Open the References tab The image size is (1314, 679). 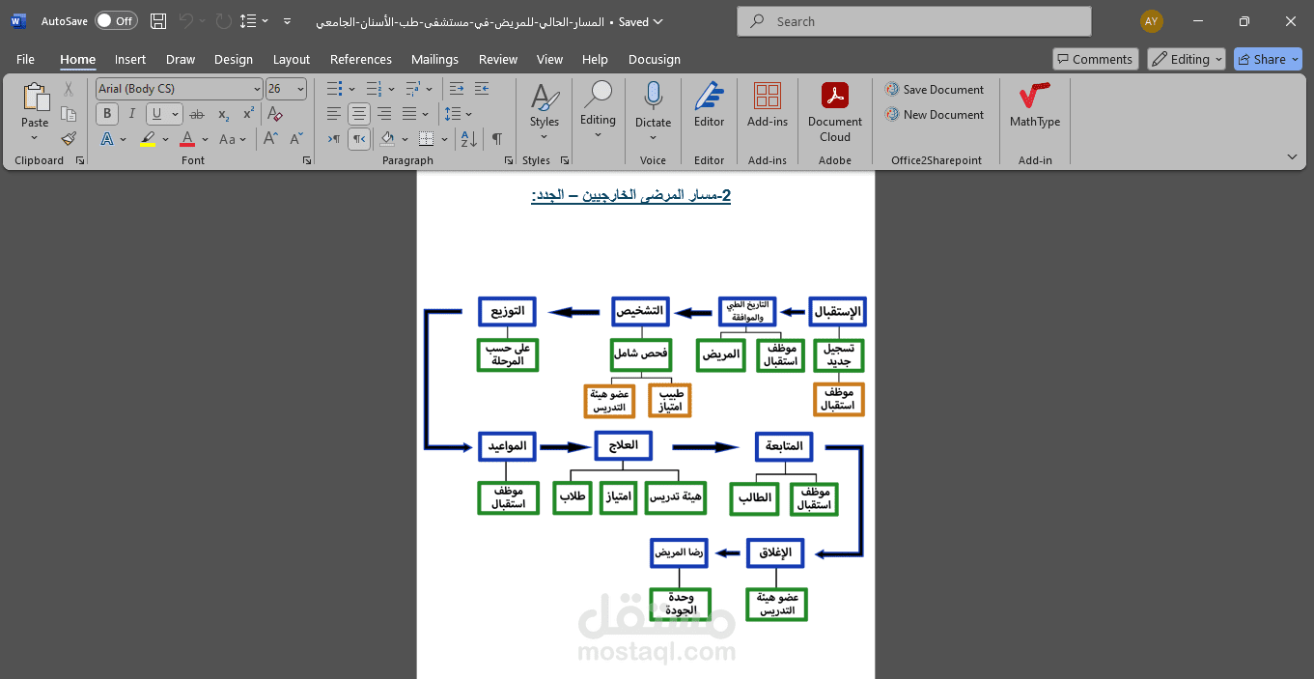click(361, 59)
